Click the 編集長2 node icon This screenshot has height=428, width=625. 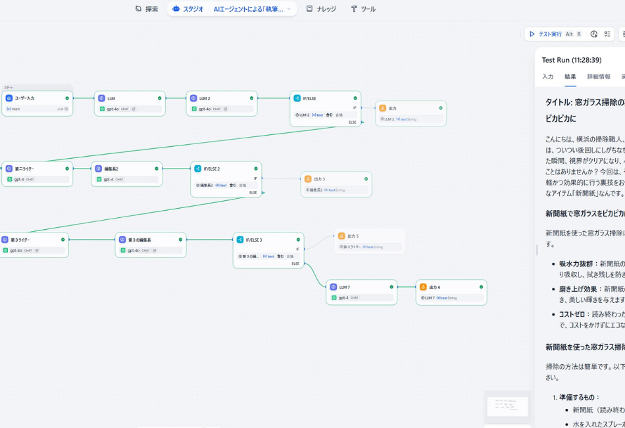pyautogui.click(x=99, y=169)
